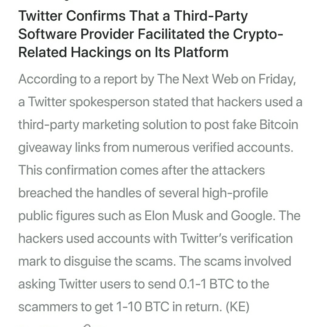Tap '1-10 BTC' amount in the last line
The width and height of the screenshot is (317, 327).
[x=142, y=307]
